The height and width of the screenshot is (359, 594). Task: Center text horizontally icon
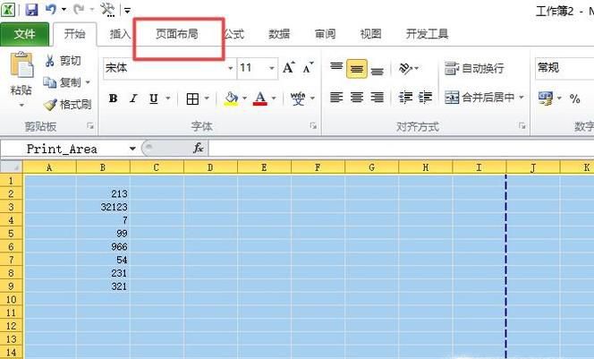[356, 98]
